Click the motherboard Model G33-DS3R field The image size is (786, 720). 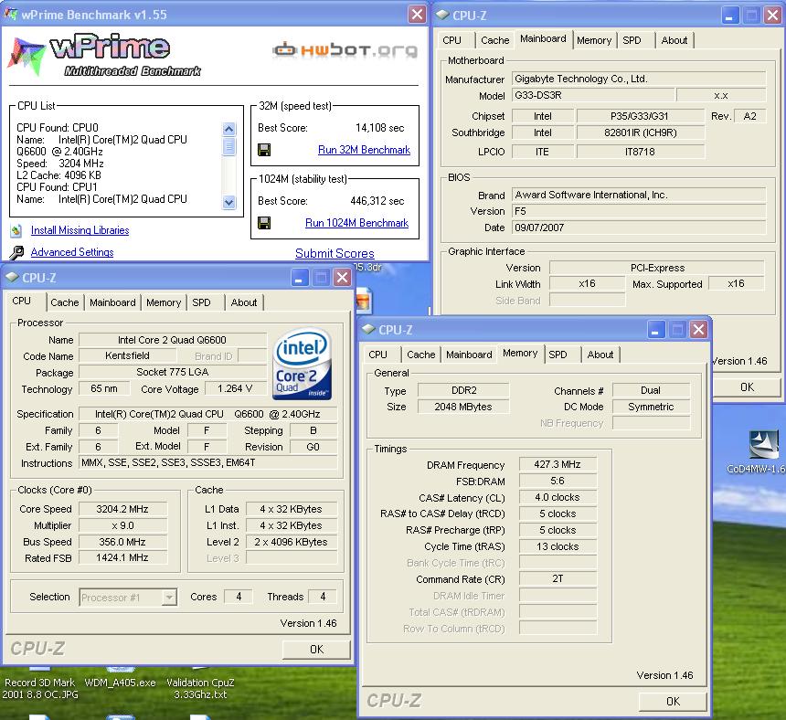(x=593, y=95)
